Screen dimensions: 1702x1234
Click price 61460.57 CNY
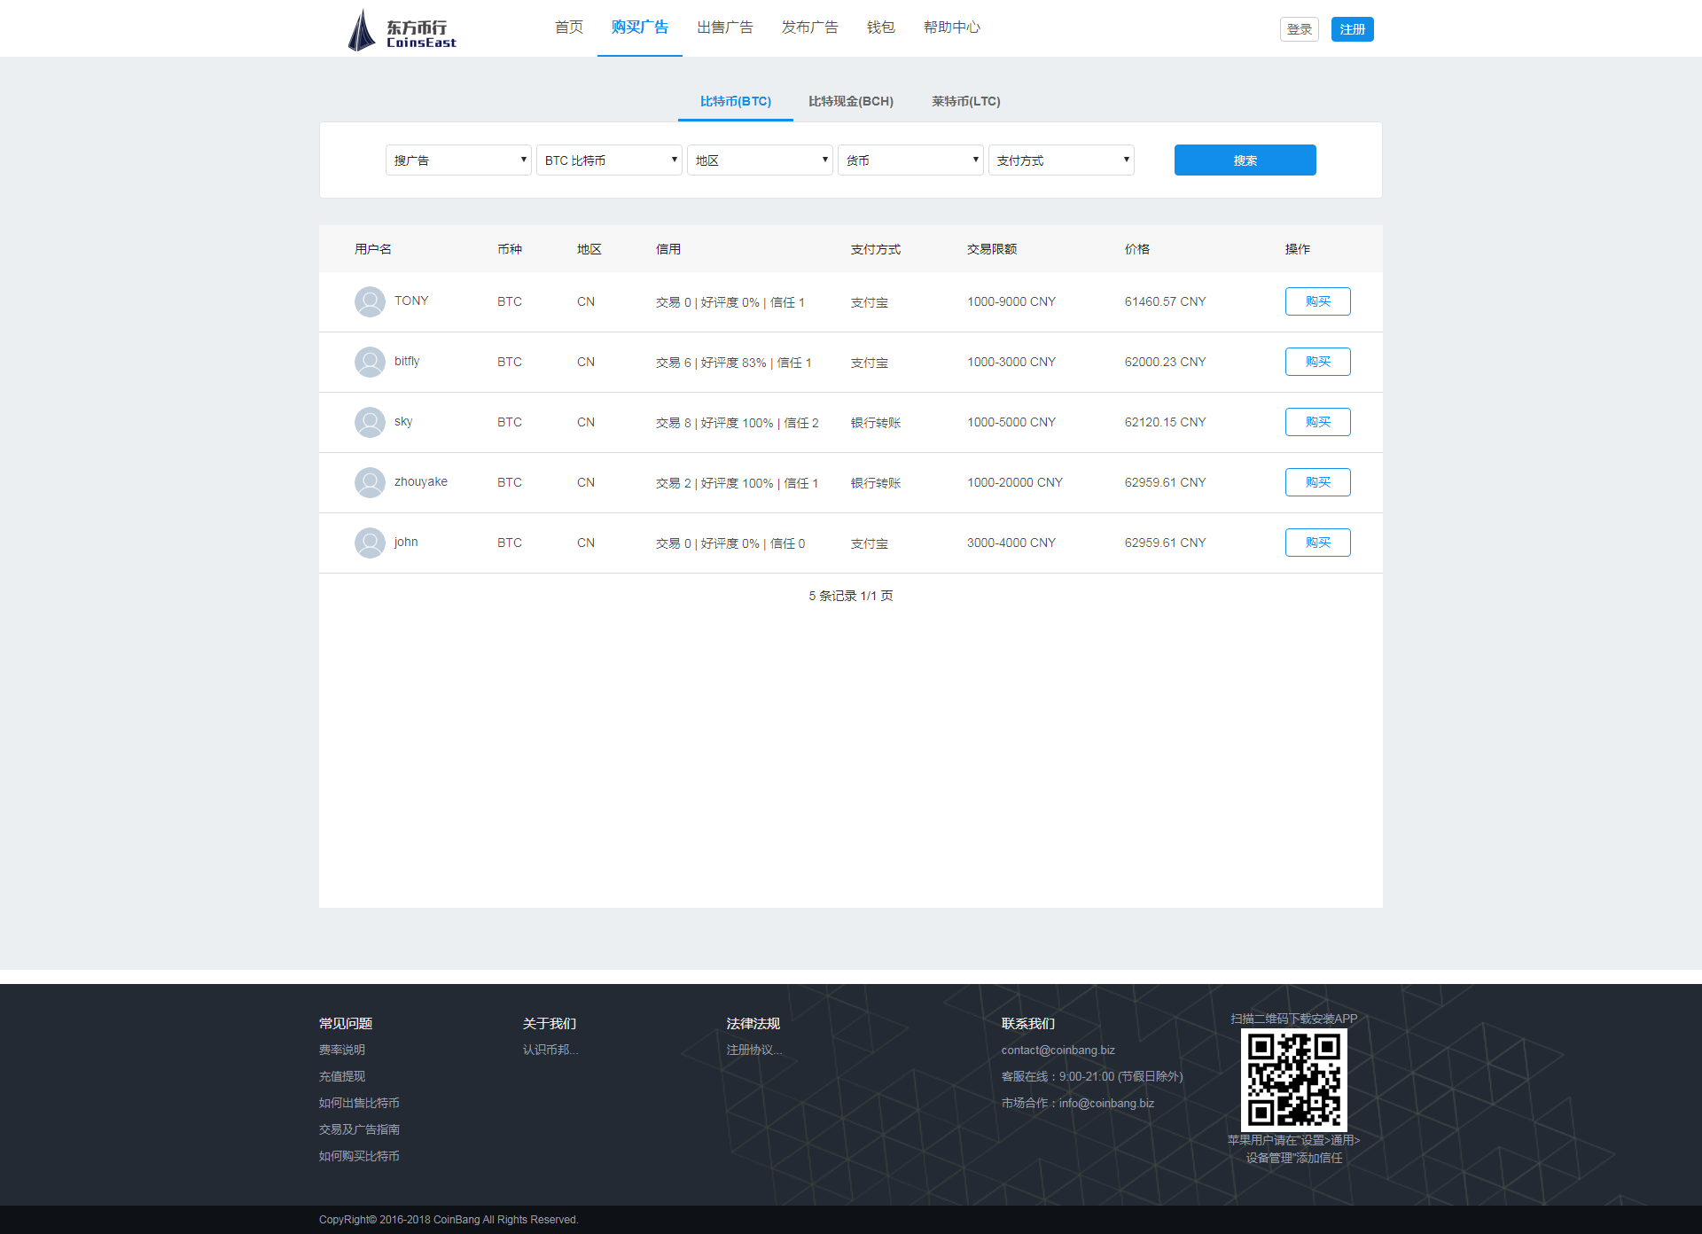[1165, 301]
